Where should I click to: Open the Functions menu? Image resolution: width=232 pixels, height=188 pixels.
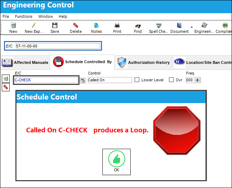pyautogui.click(x=24, y=16)
